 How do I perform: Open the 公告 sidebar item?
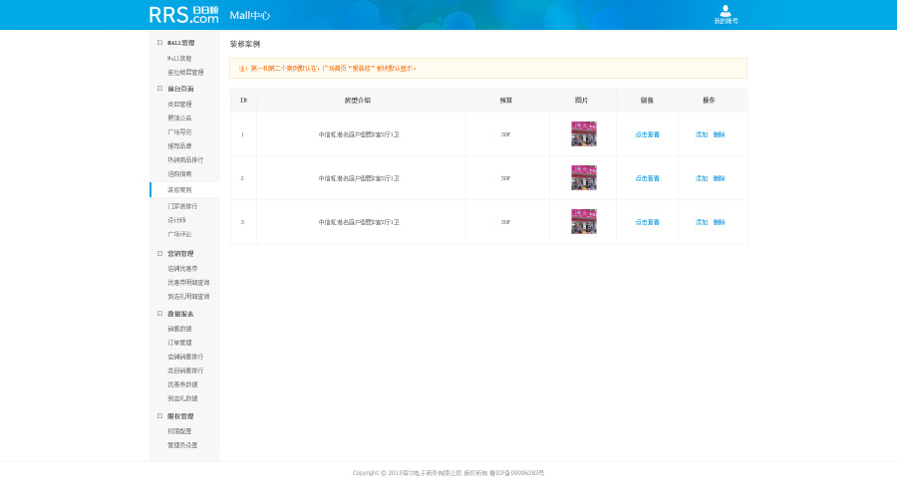pos(179,118)
